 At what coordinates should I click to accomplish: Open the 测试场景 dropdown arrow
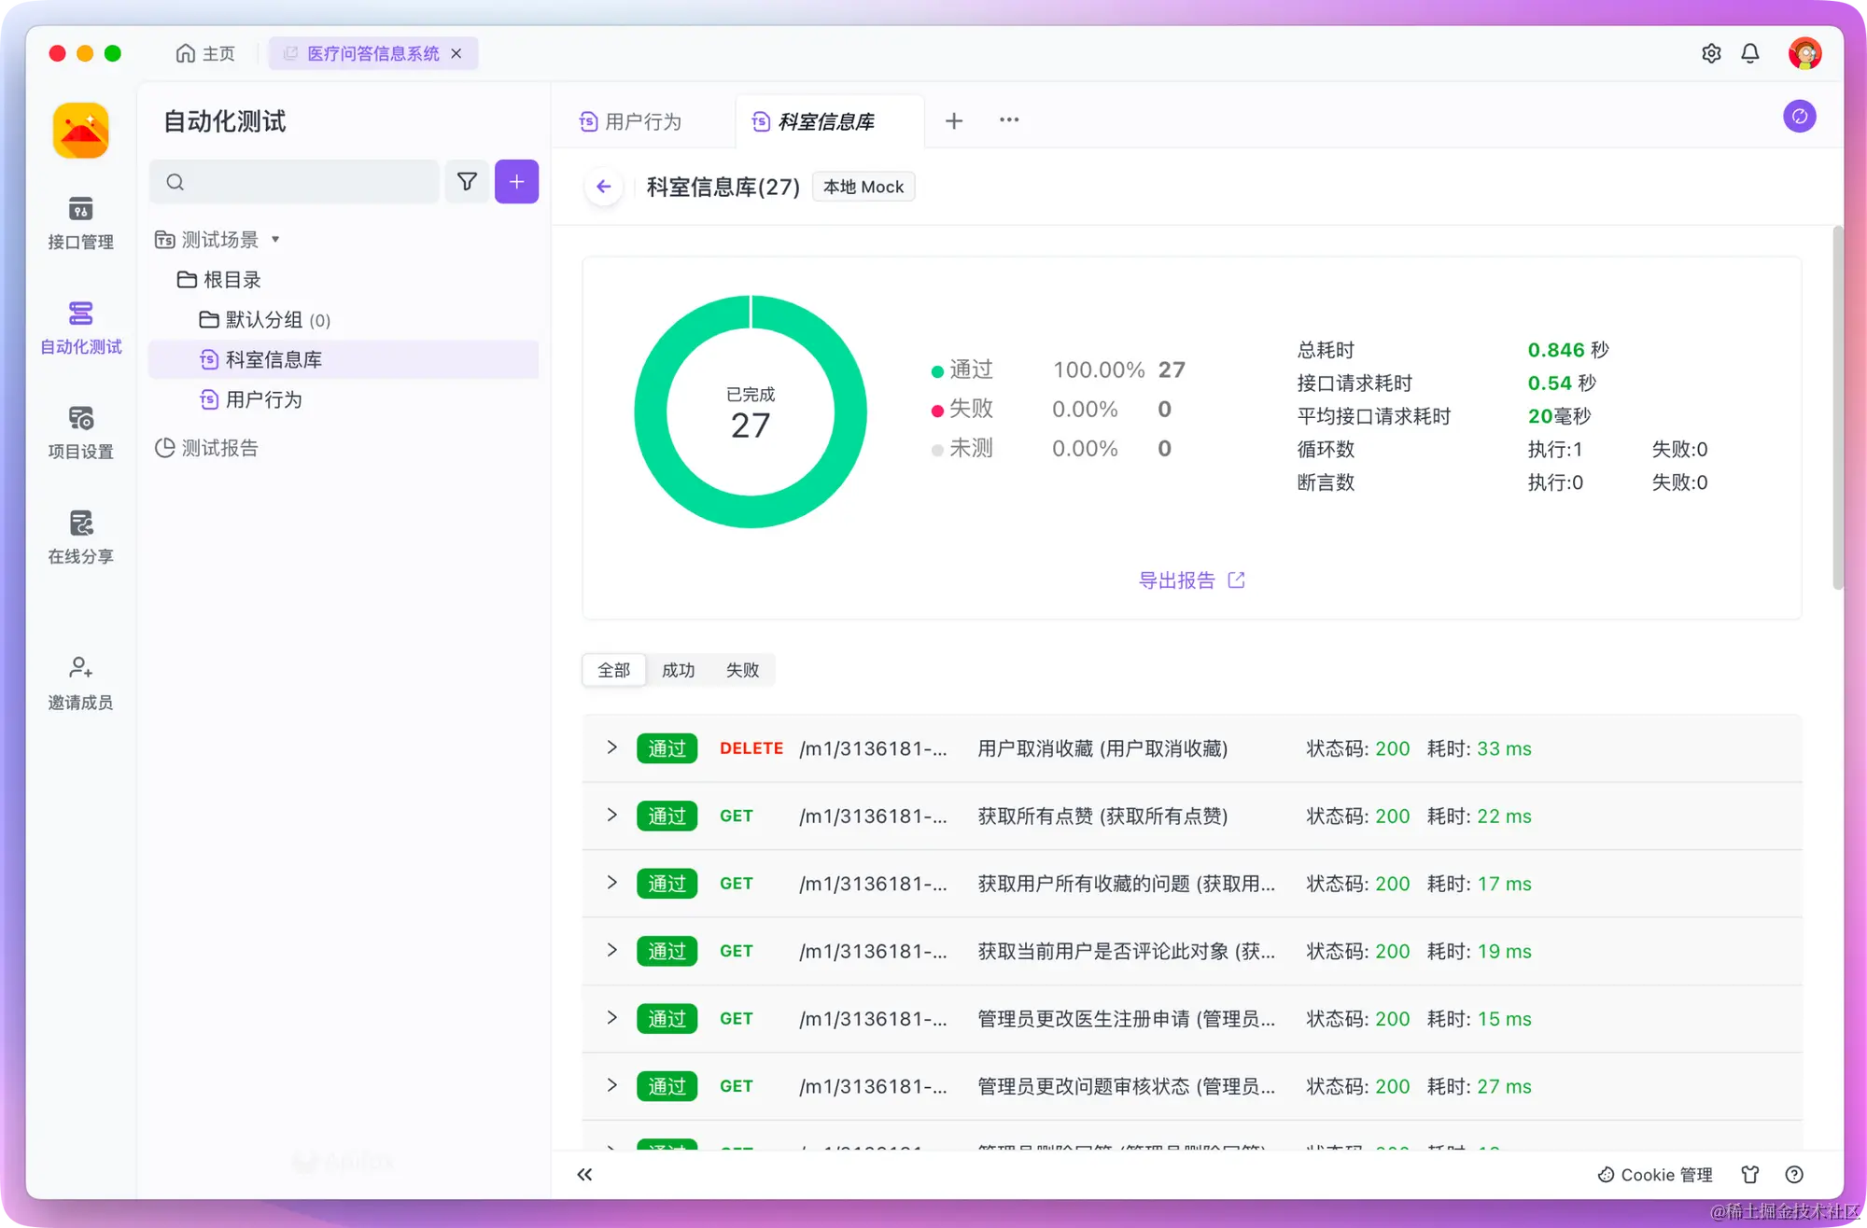pos(275,240)
